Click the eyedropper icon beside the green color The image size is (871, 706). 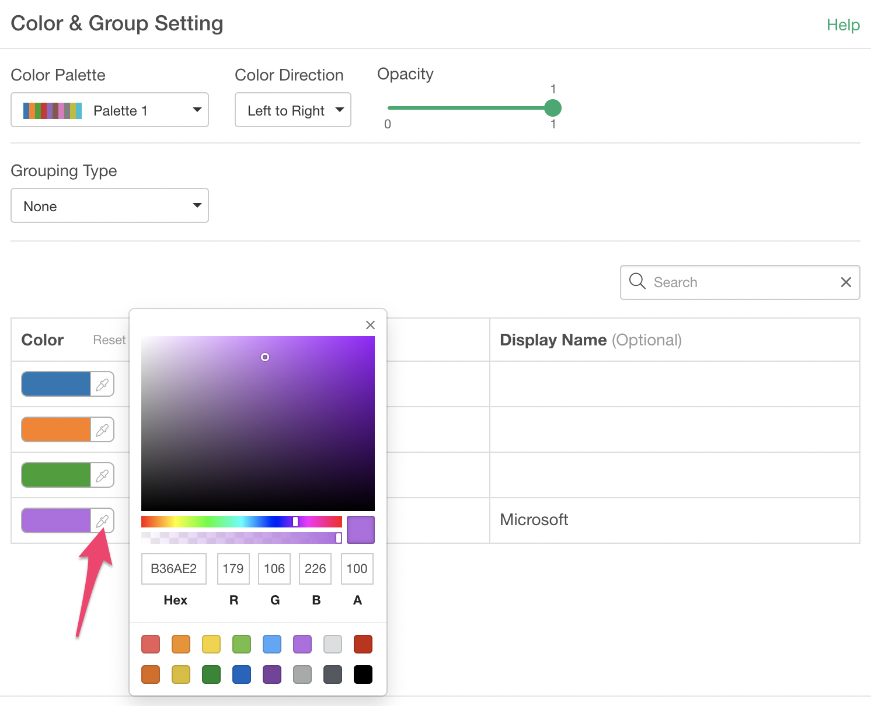coord(102,475)
